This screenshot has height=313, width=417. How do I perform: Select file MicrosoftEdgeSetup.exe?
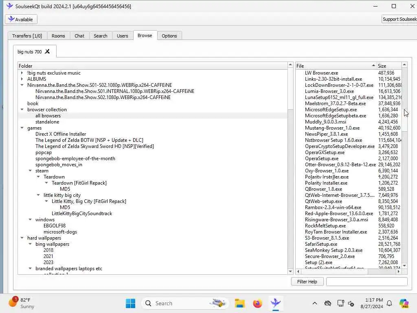click(x=331, y=109)
